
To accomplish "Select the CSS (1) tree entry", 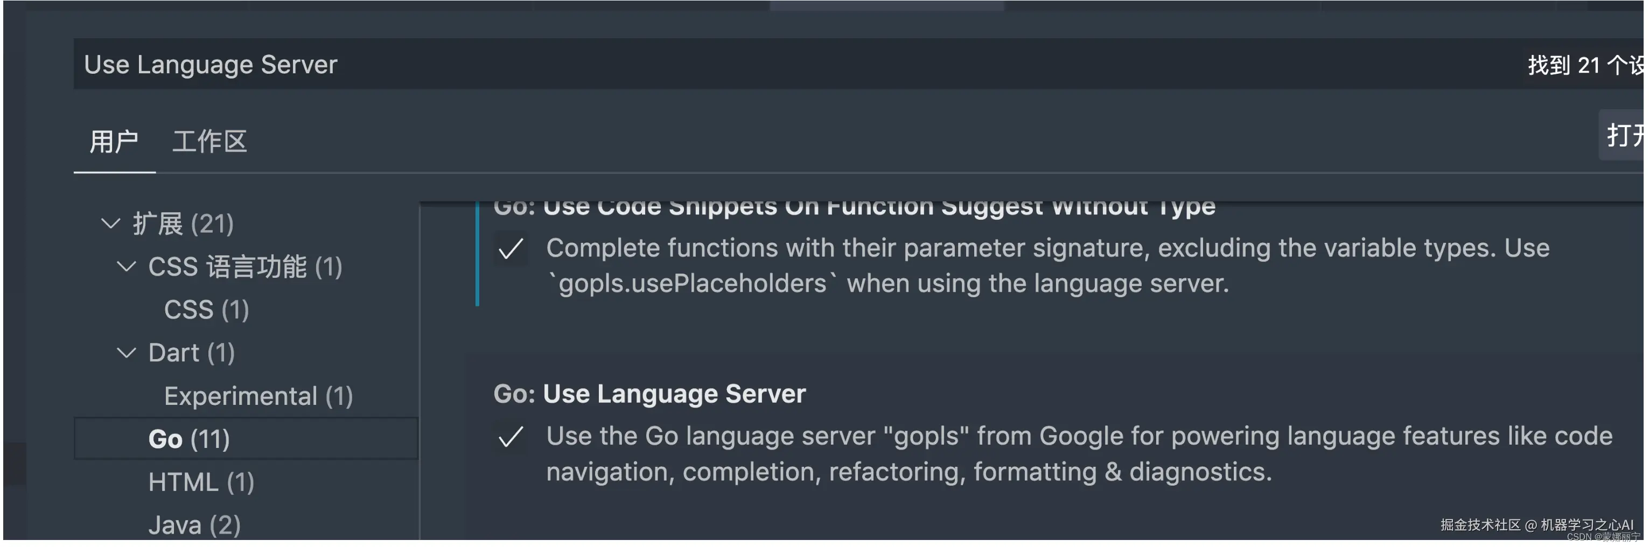I will coord(206,310).
